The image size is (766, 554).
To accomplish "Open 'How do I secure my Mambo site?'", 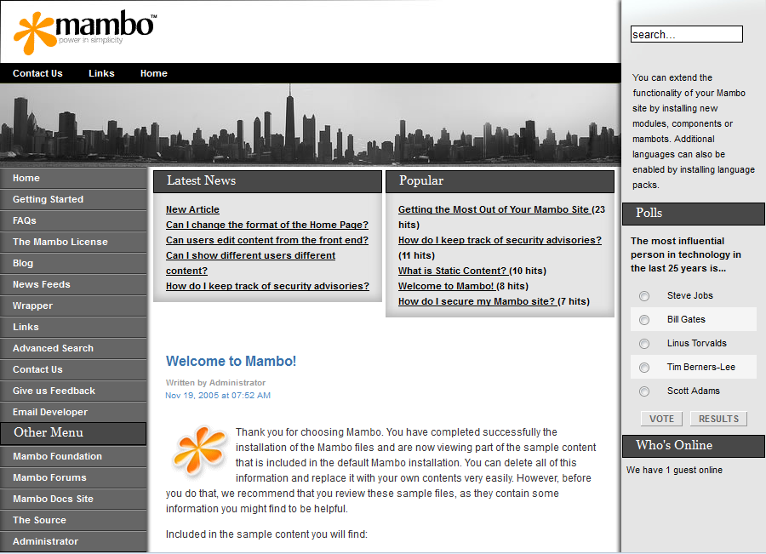I will [x=477, y=301].
